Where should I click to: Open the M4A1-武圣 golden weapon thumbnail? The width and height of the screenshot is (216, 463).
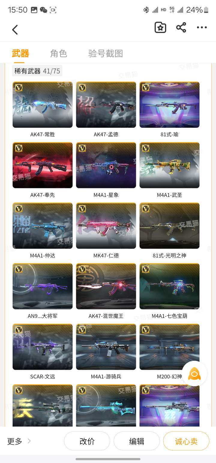pos(169,165)
